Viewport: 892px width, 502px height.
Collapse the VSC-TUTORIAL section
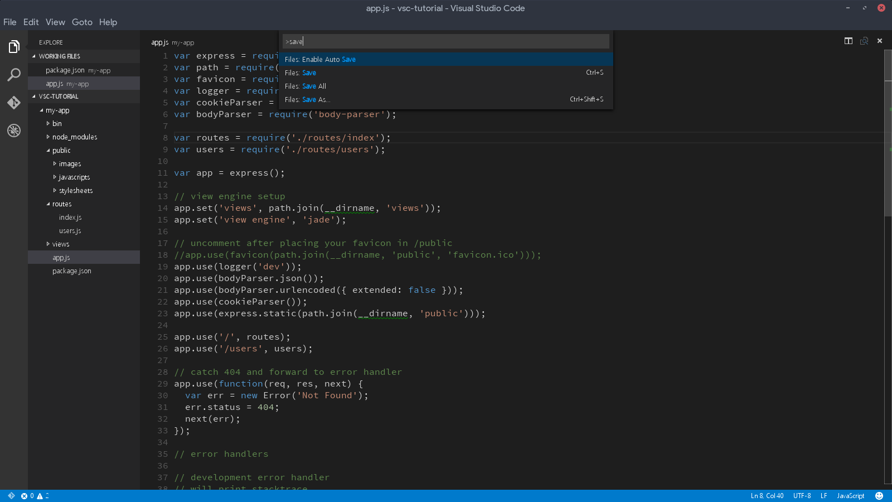(84, 96)
